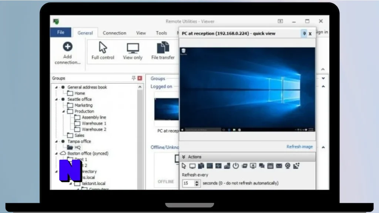The width and height of the screenshot is (379, 213).
Task: Click the File transfer icon in Actions
Action: point(201,166)
